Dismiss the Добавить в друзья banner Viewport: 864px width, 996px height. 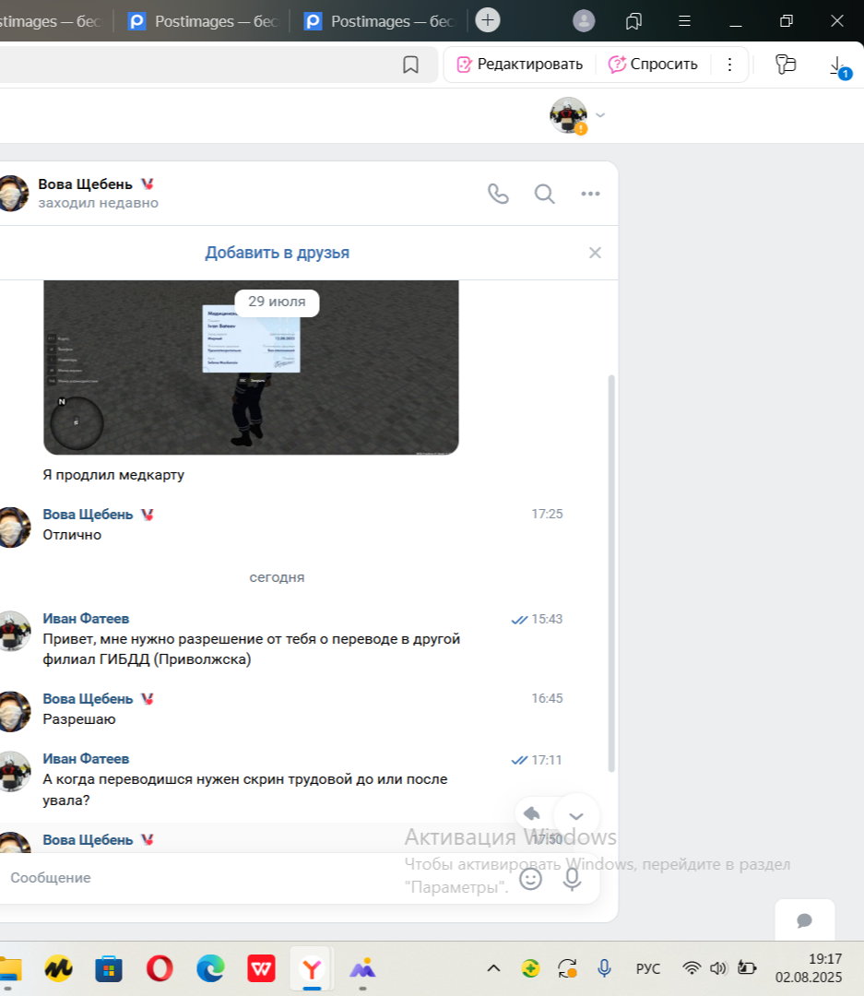coord(595,253)
